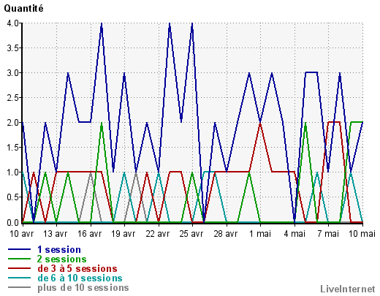Click the '25 avr' date label
The height and width of the screenshot is (296, 380).
tap(191, 234)
